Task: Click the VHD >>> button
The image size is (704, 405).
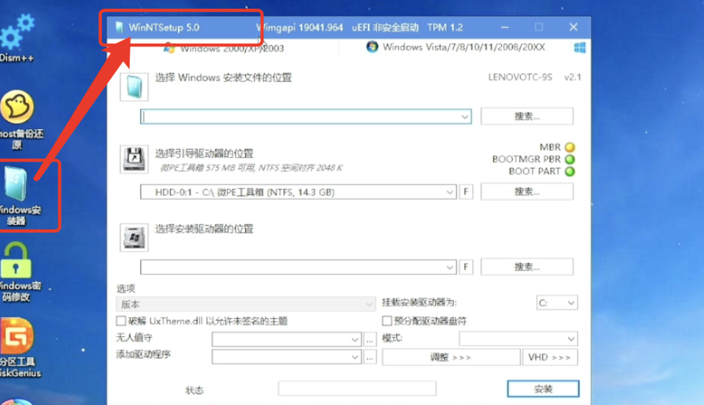Action: click(x=550, y=358)
